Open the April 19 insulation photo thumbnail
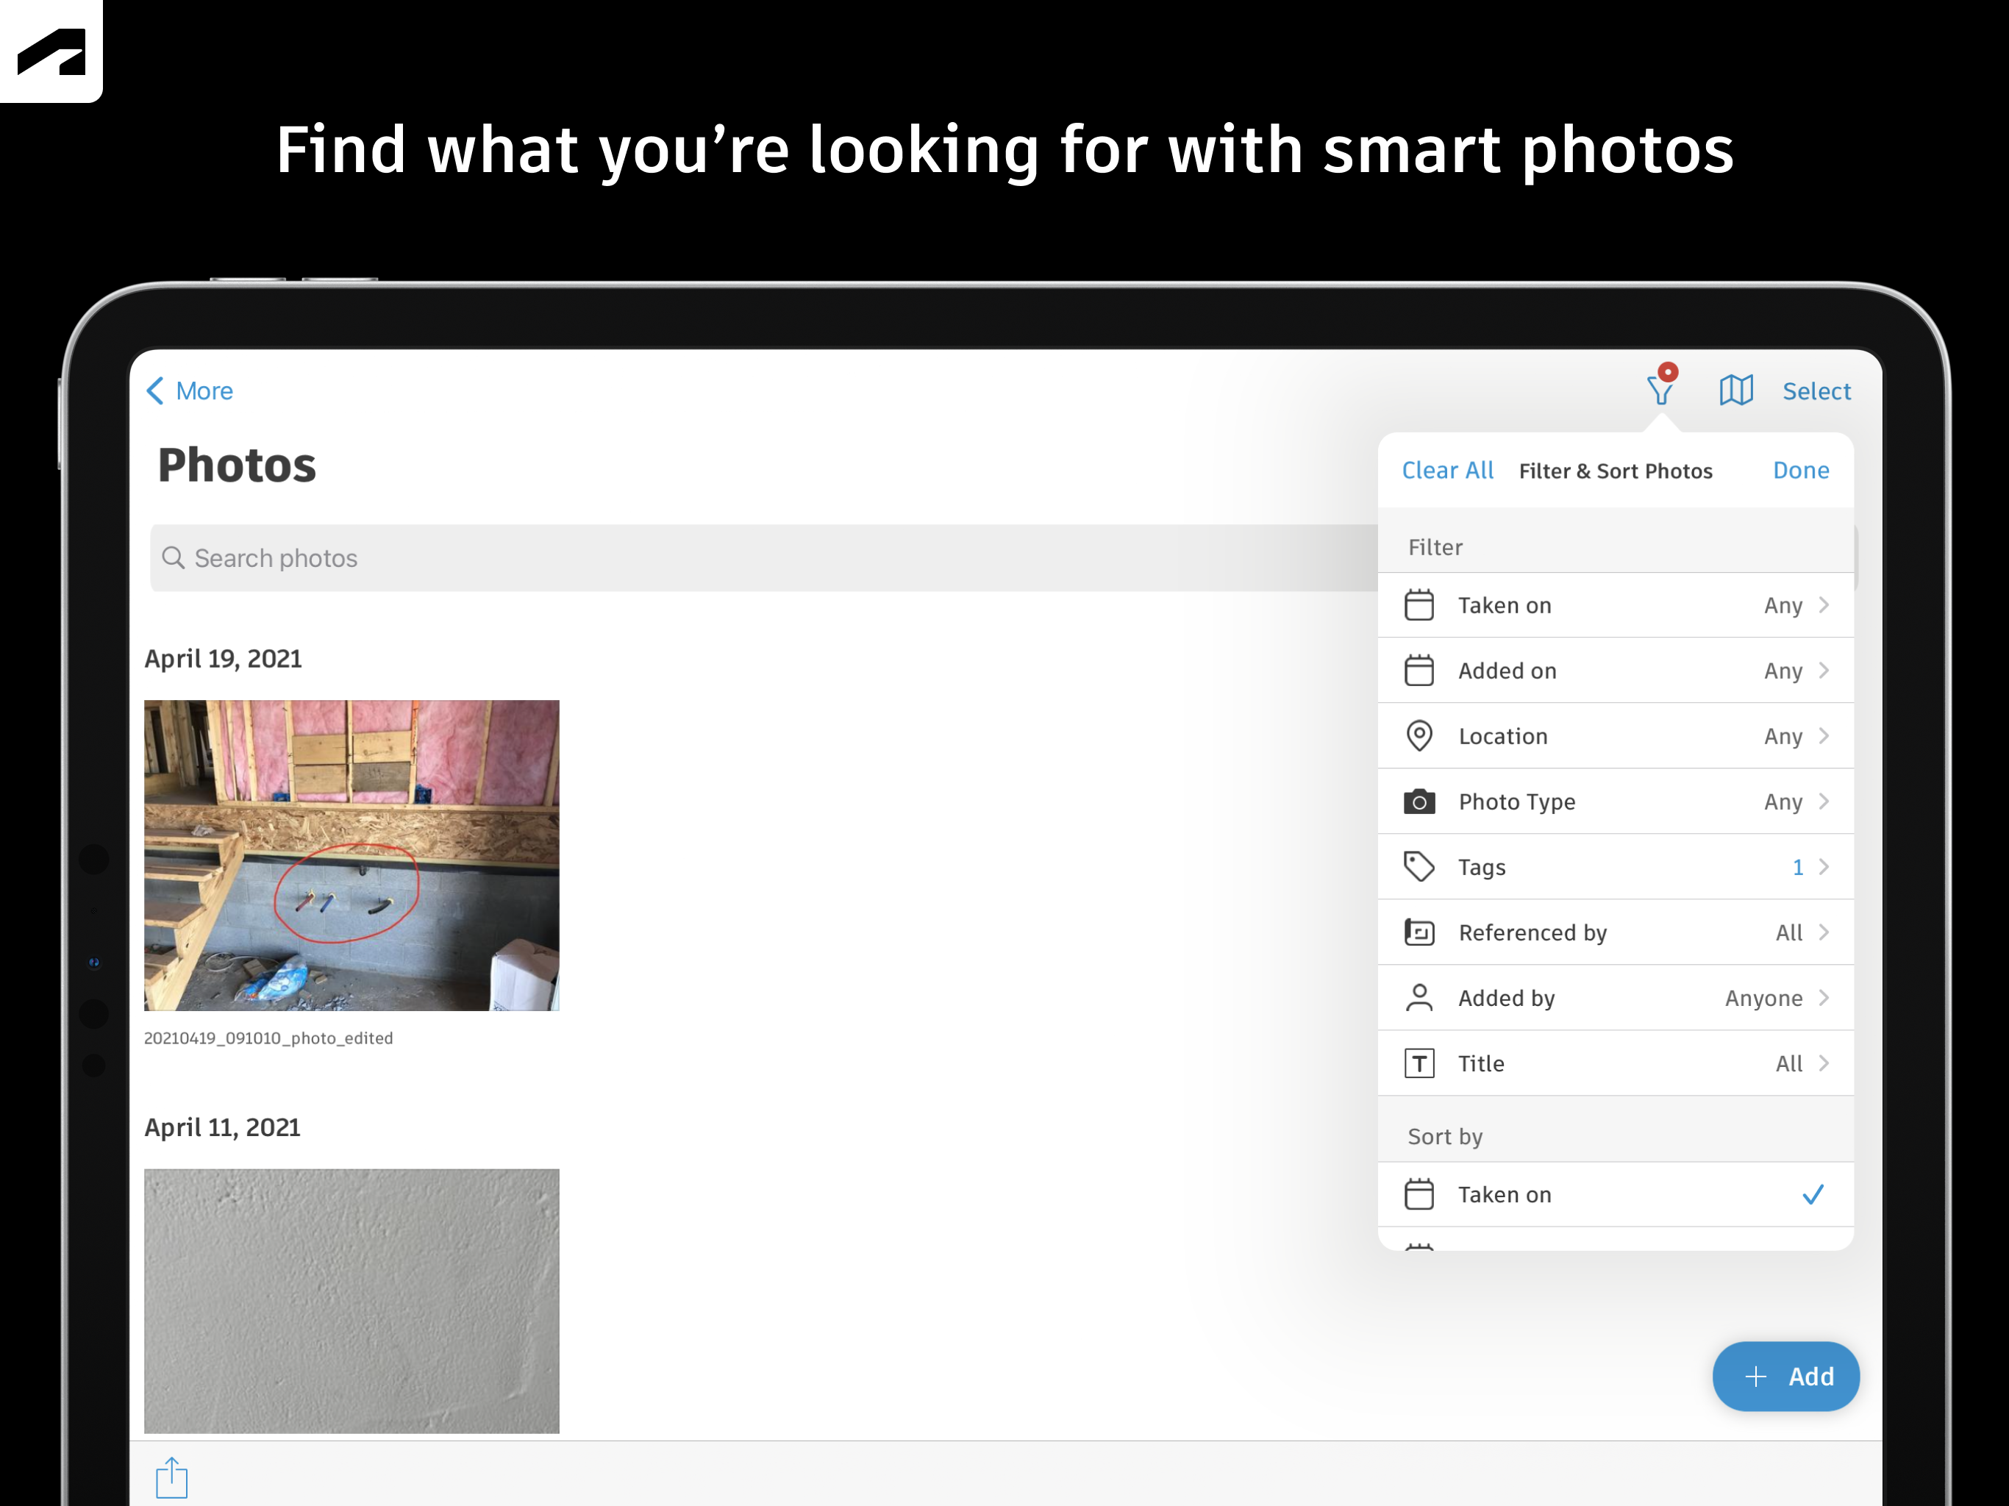 point(352,854)
